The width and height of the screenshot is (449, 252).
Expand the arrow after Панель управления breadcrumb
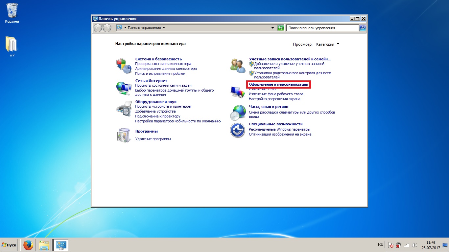click(164, 28)
